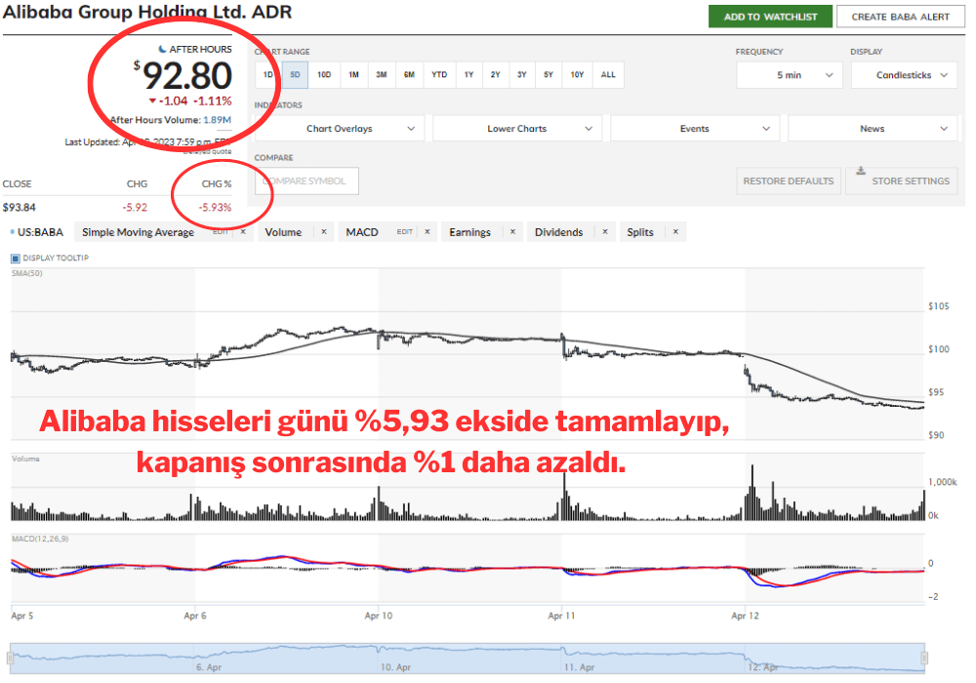Screen dimensions: 976x683
Task: Click the range navigator overview strip
Action: [x=468, y=659]
